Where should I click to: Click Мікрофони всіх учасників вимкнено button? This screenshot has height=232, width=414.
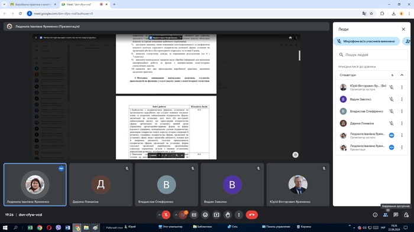367,41
